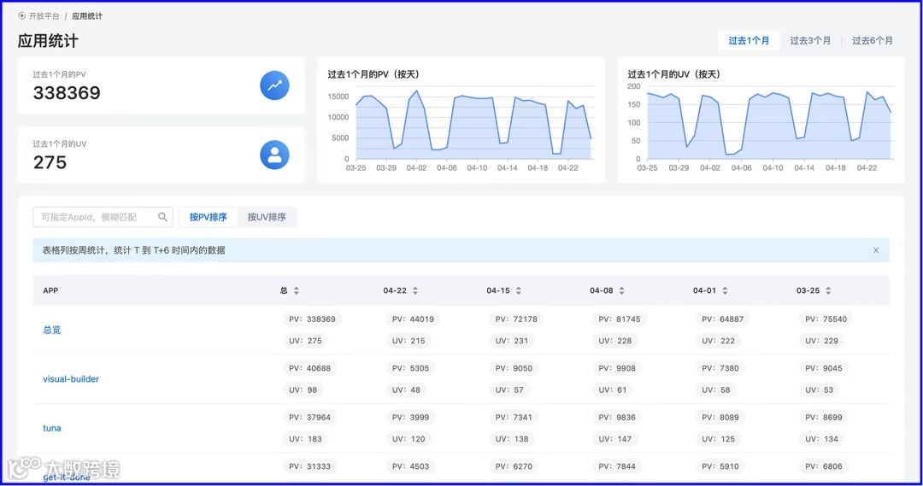Screen dimensions: 923x486
Task: Click the UV: 229 cell
Action: pos(822,341)
